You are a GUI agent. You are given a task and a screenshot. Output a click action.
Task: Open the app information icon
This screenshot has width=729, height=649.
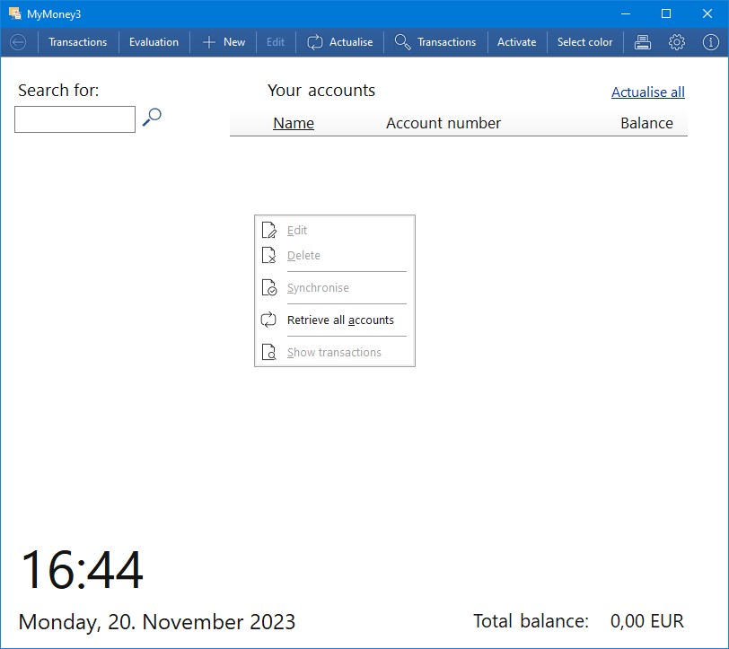[711, 41]
